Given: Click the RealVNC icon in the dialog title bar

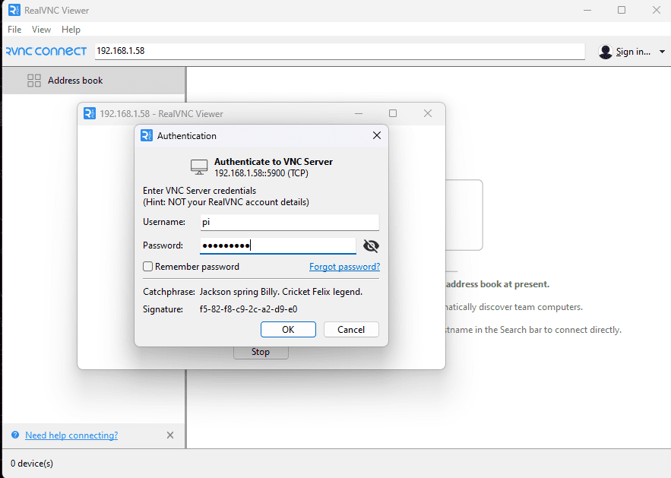Looking at the screenshot, I should (146, 135).
